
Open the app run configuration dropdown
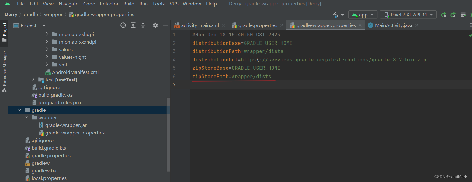[x=363, y=15]
